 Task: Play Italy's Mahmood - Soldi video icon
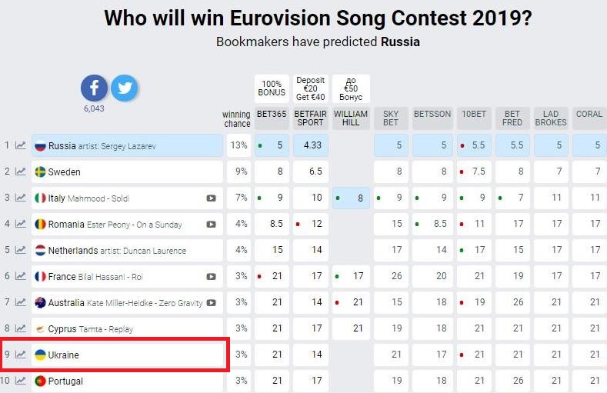pyautogui.click(x=211, y=198)
